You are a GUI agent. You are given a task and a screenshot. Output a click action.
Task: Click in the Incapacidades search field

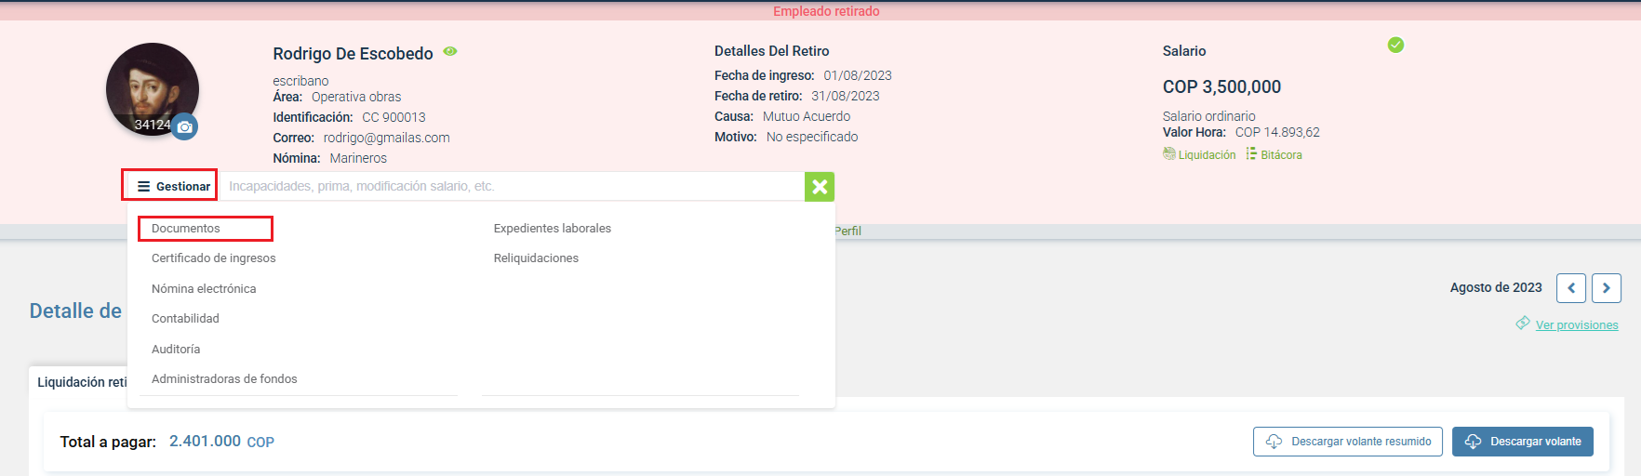(x=510, y=187)
